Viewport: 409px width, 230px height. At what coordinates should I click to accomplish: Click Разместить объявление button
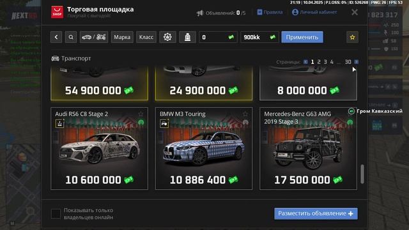316,213
